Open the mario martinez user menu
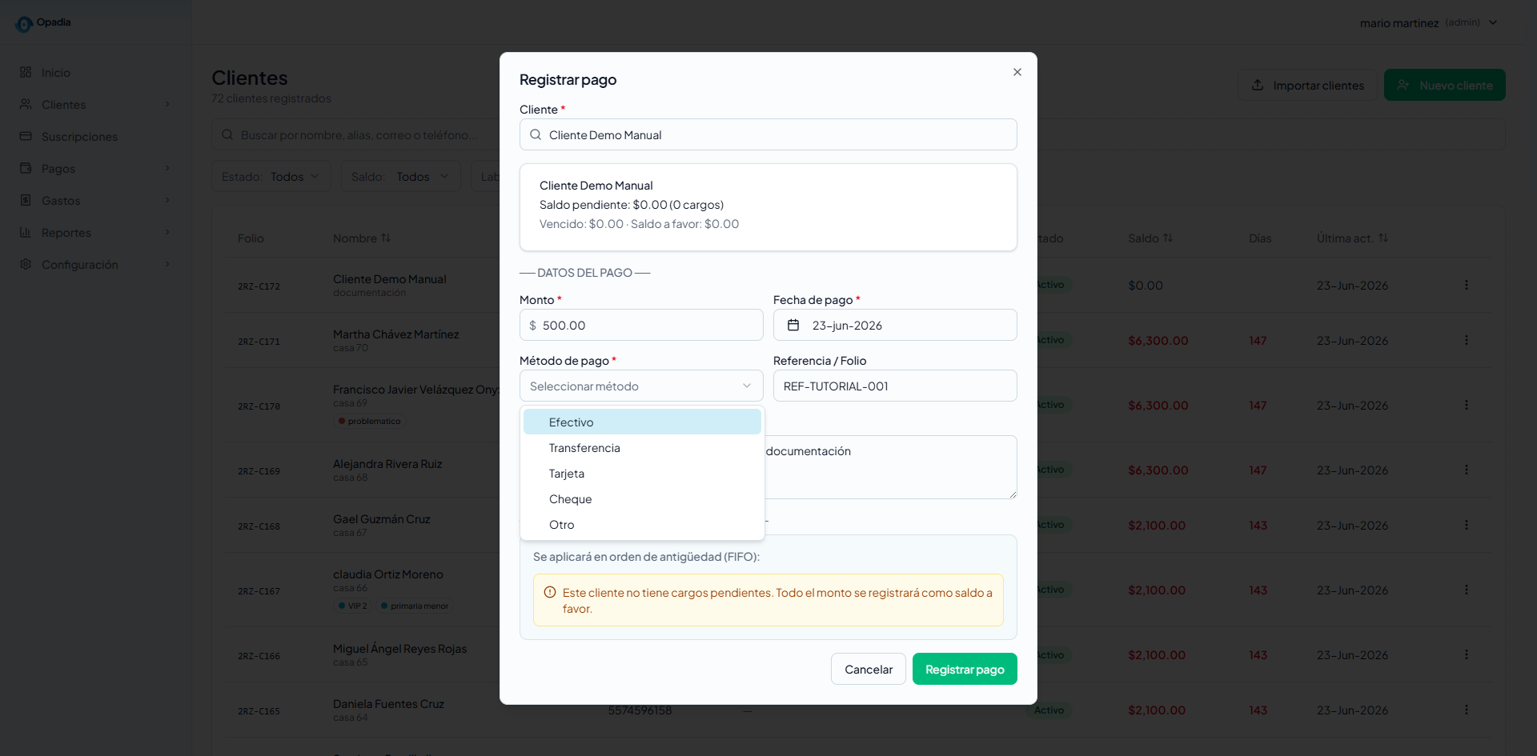Image resolution: width=1537 pixels, height=756 pixels. coord(1428,22)
